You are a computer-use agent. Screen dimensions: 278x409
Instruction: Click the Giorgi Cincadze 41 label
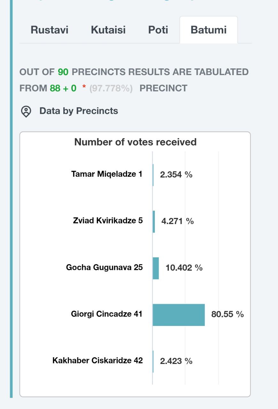click(107, 314)
